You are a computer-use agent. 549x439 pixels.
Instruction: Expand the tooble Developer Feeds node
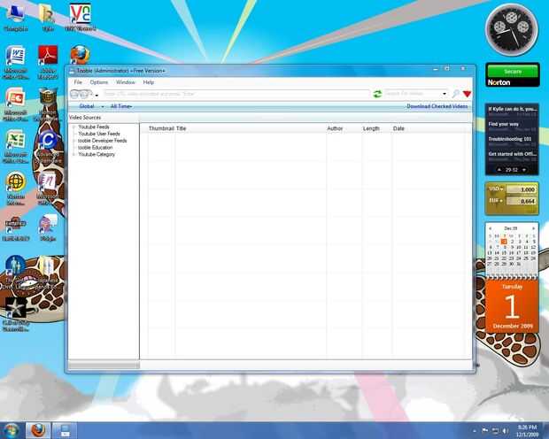click(73, 141)
